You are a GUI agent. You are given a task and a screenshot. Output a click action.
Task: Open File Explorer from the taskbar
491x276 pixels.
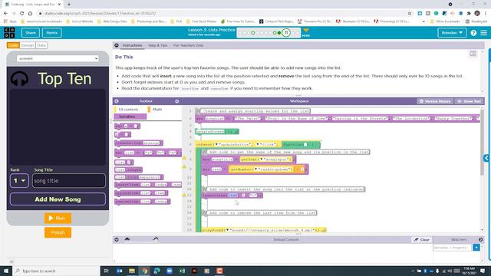point(132,271)
